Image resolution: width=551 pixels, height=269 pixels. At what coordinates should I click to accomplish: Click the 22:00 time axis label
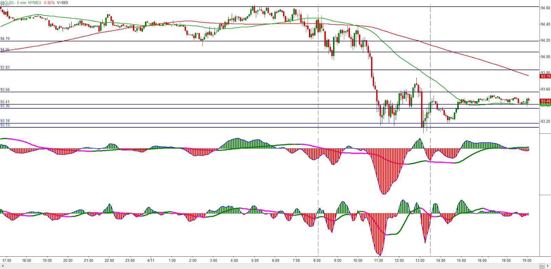109,260
